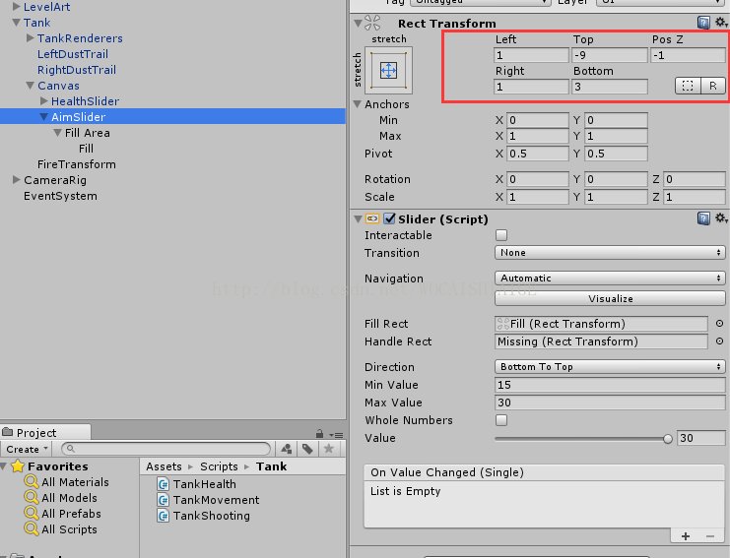This screenshot has width=730, height=558.
Task: Search by type in Project panel
Action: [287, 449]
